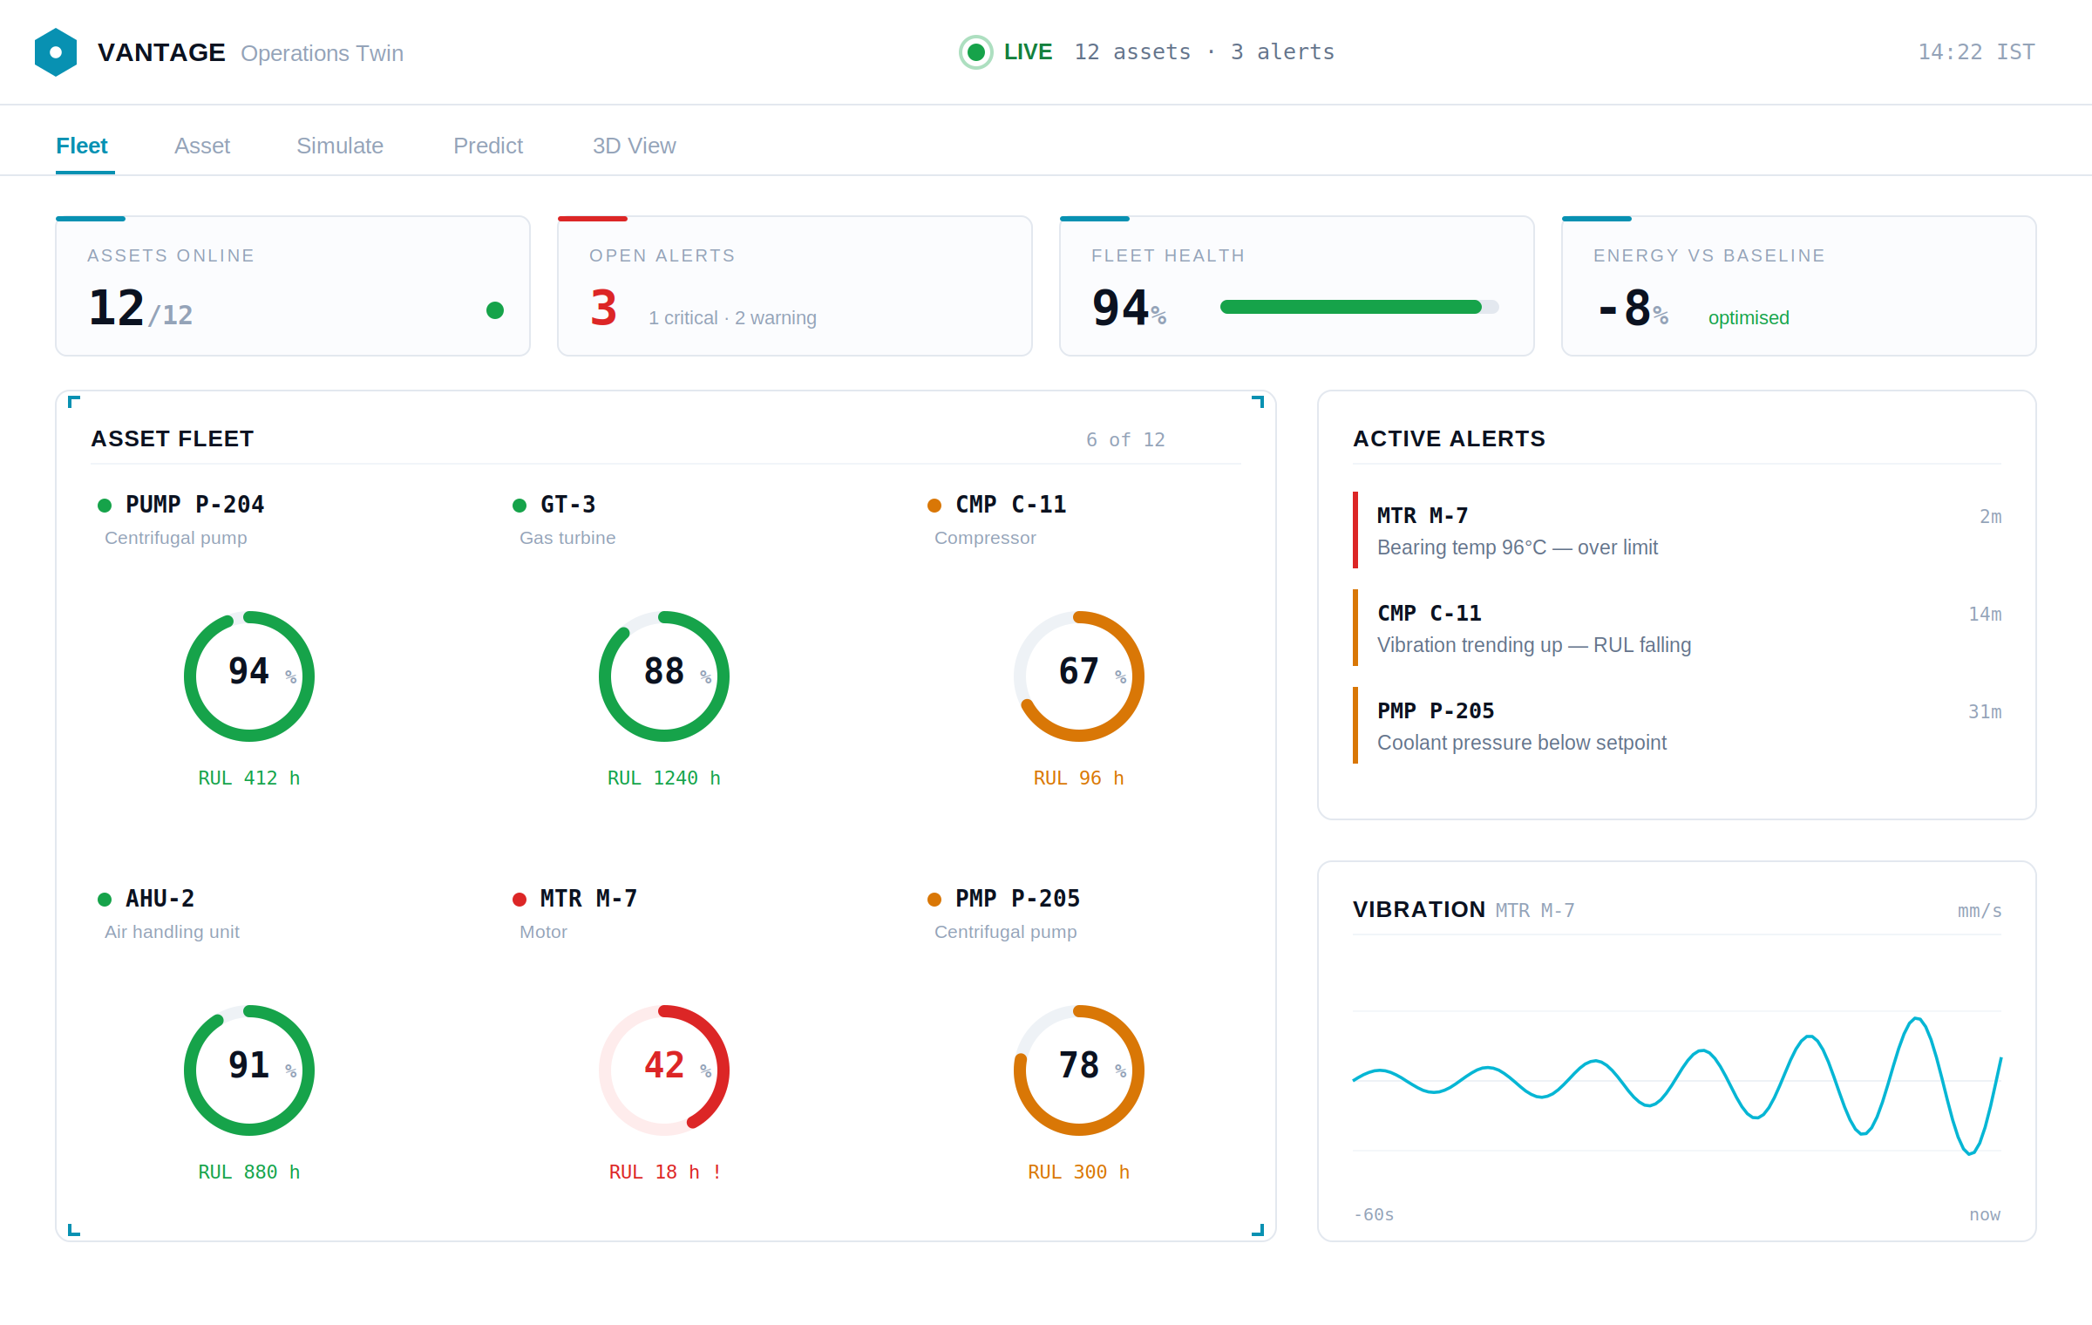Screen dimensions: 2092x1325
Task: Open the Predict tab
Action: click(x=488, y=146)
